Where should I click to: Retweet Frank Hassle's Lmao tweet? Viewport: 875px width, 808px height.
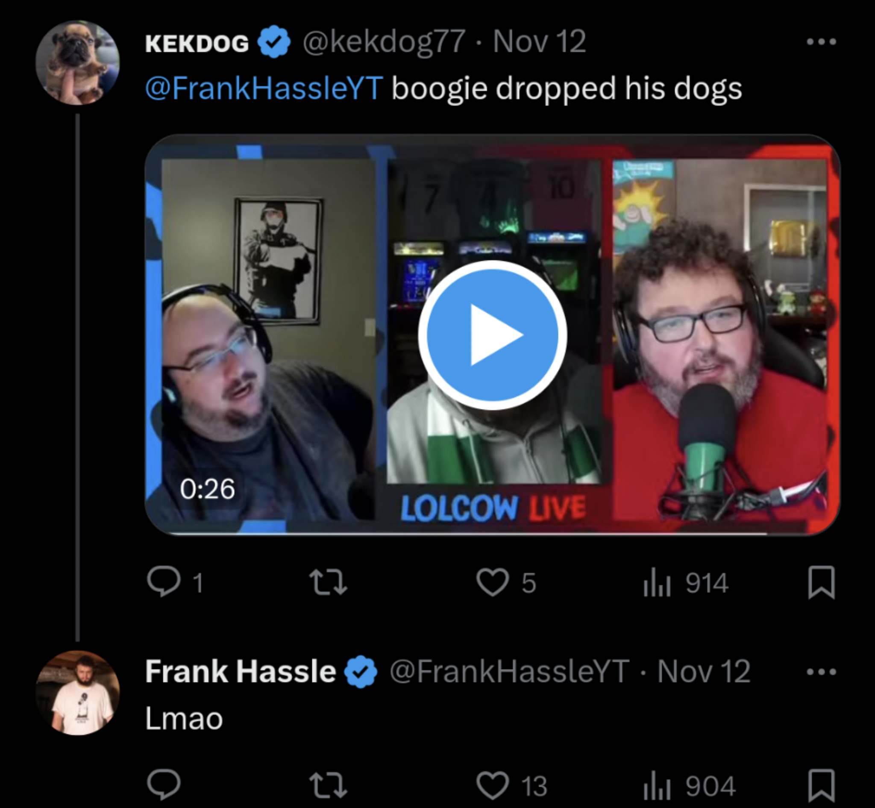pos(328,784)
